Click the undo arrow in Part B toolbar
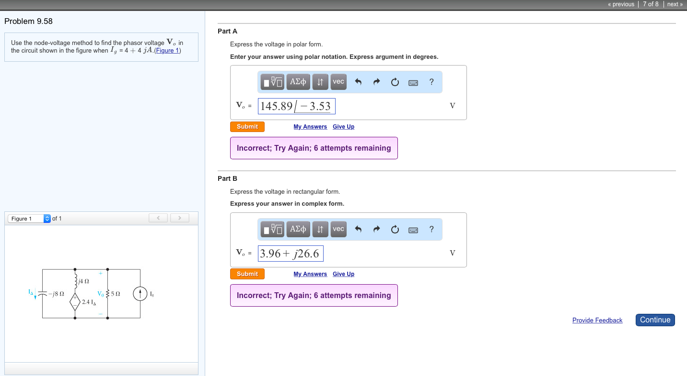 pos(358,229)
